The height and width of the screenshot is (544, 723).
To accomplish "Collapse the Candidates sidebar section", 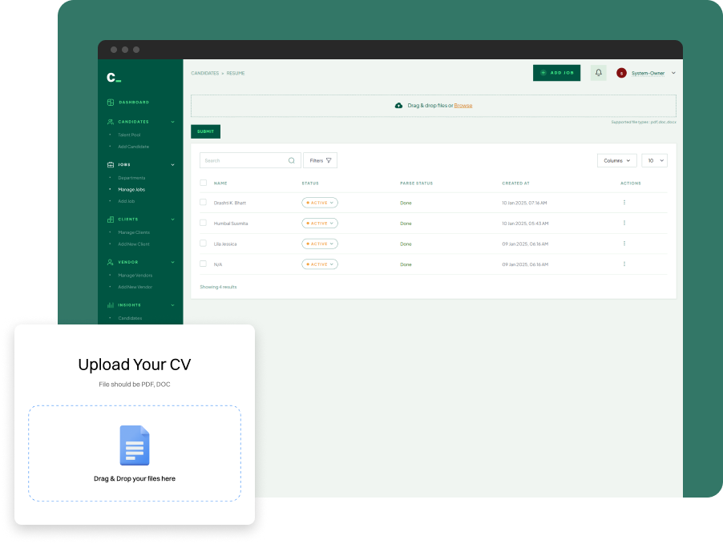I will tap(172, 122).
